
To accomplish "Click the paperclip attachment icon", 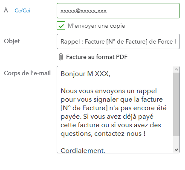I will tap(61, 57).
